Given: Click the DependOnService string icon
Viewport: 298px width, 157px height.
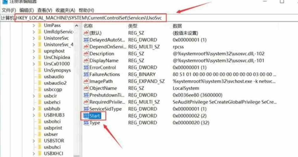Looking at the screenshot, I should coord(86,47).
